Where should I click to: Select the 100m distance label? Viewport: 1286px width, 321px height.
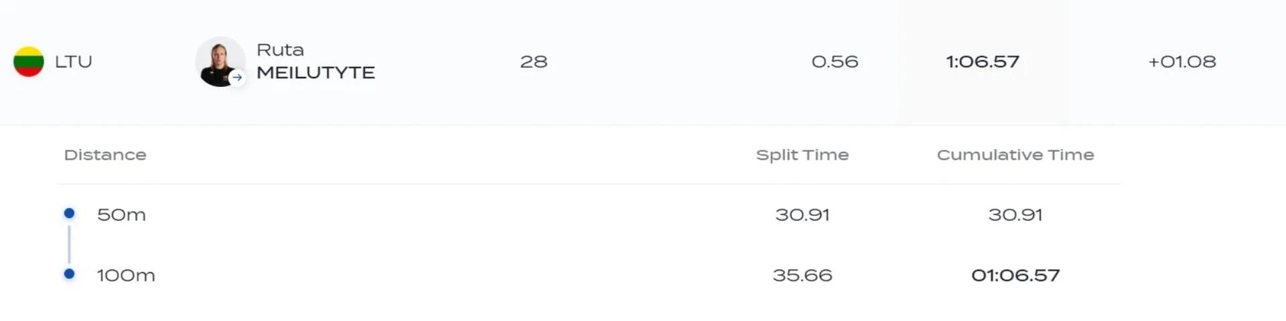click(126, 275)
